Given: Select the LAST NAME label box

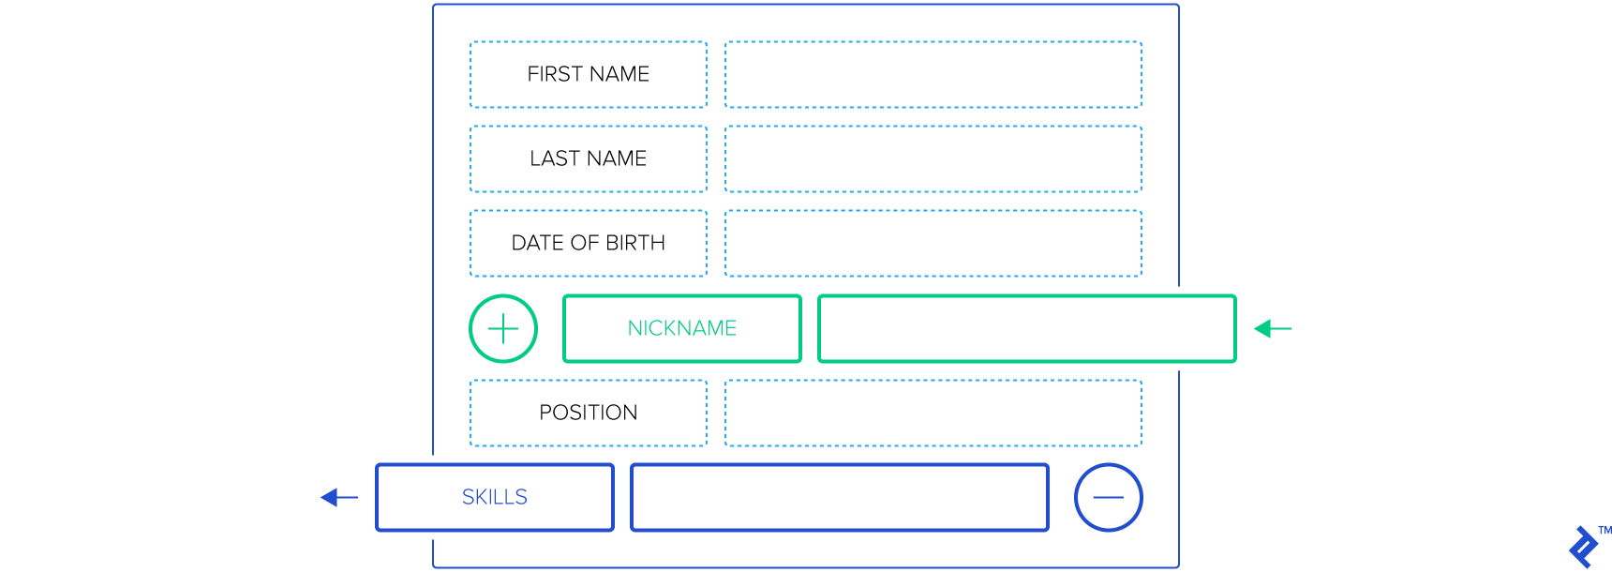Looking at the screenshot, I should coord(589,158).
